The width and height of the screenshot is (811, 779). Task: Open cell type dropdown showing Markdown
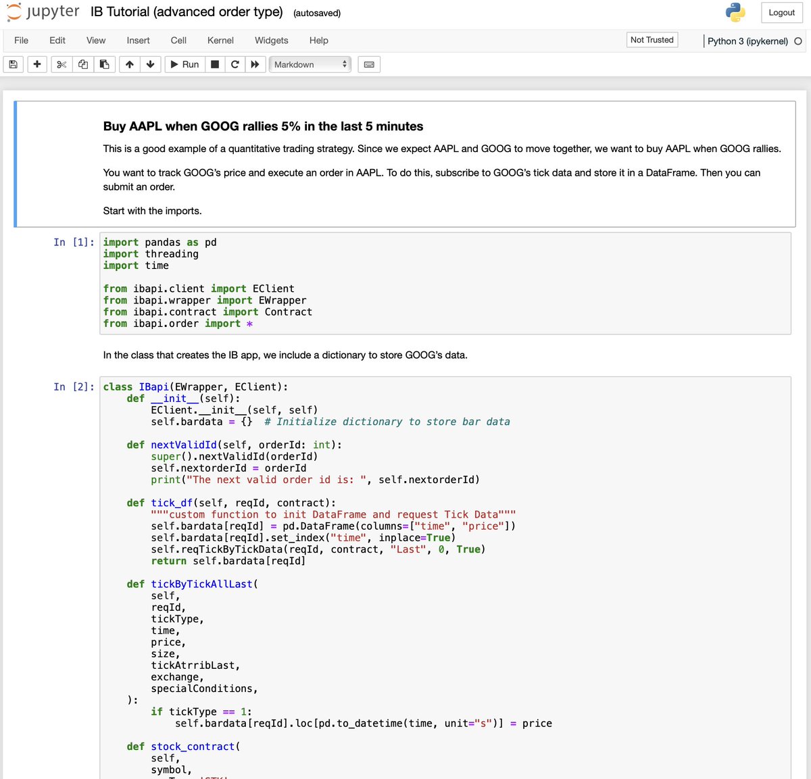coord(310,64)
